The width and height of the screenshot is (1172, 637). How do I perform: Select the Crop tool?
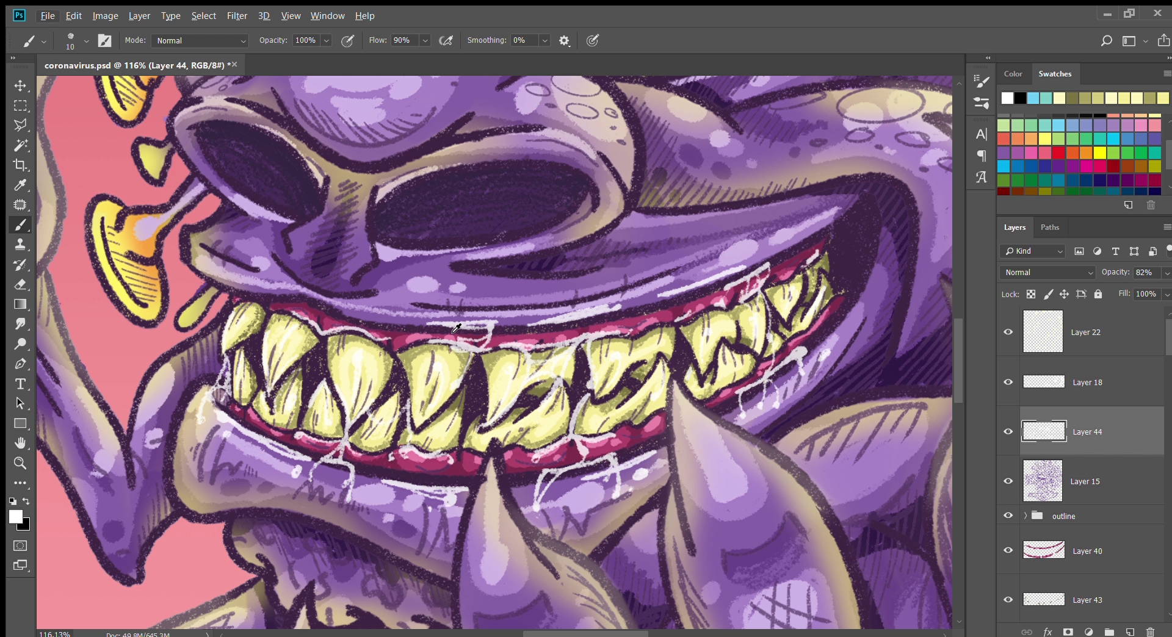[x=20, y=165]
